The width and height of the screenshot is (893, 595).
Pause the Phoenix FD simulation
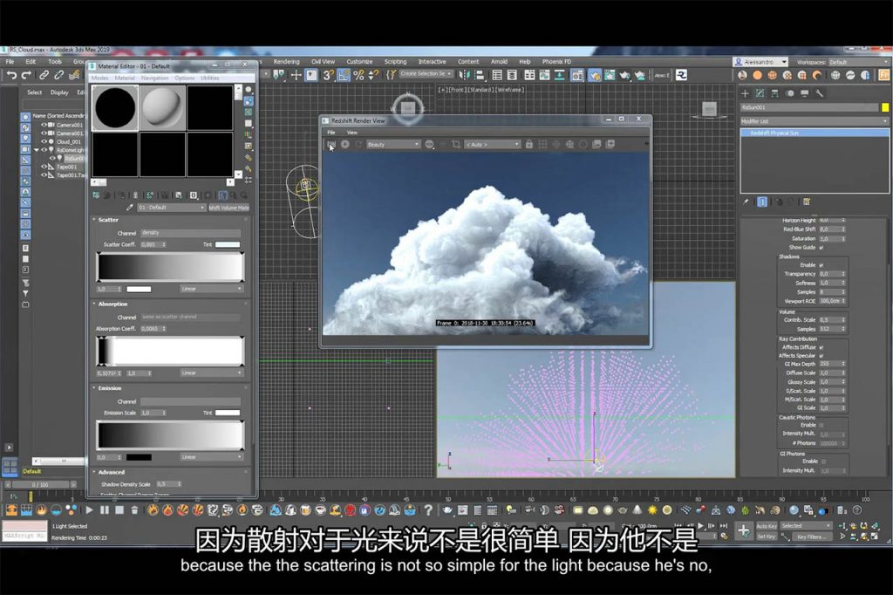105,510
